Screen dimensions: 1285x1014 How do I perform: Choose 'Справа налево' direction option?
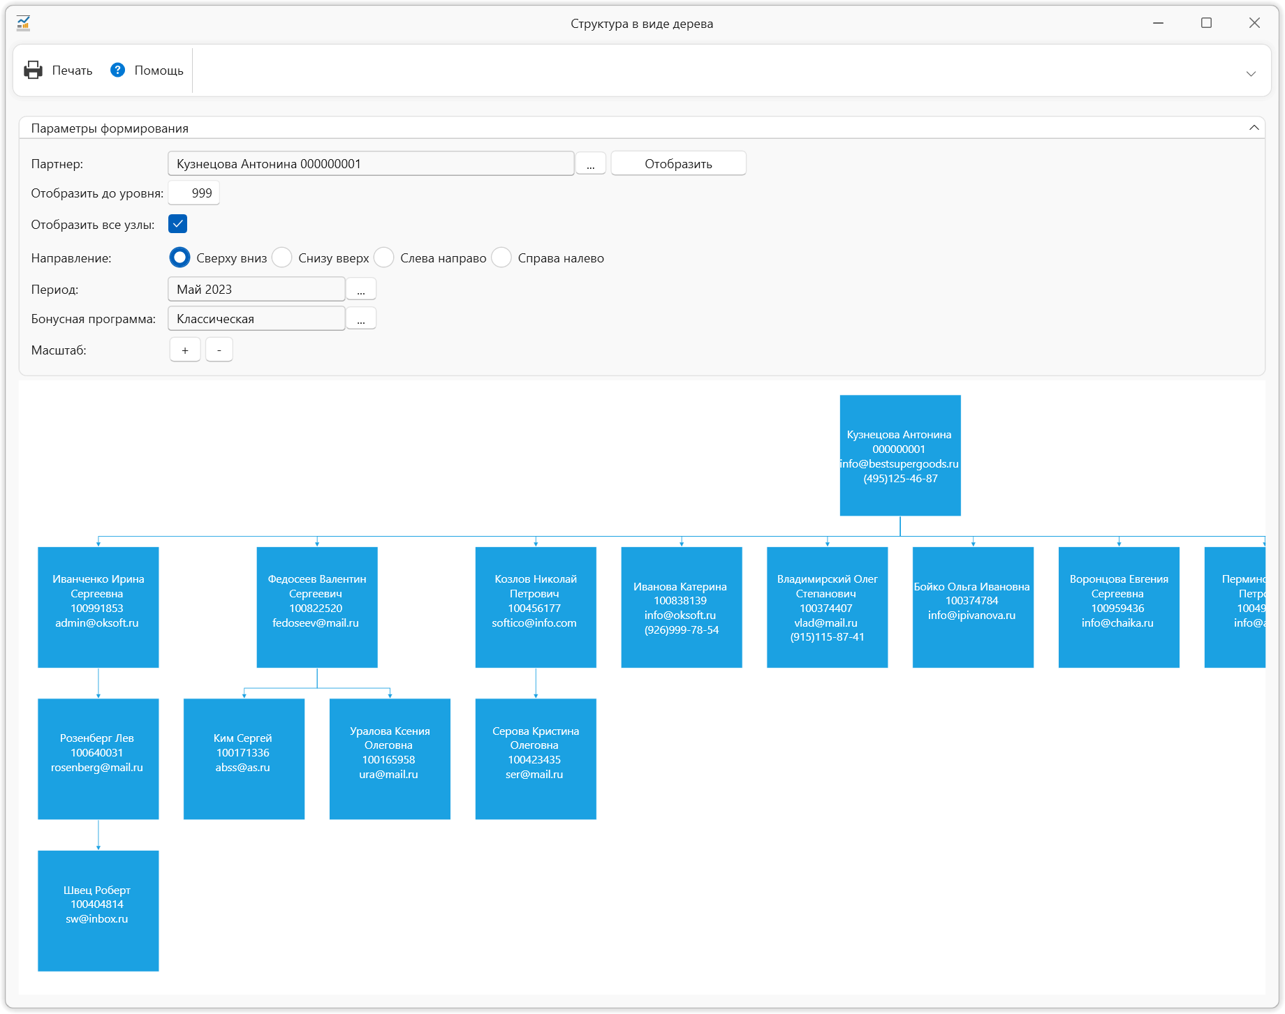tap(501, 258)
